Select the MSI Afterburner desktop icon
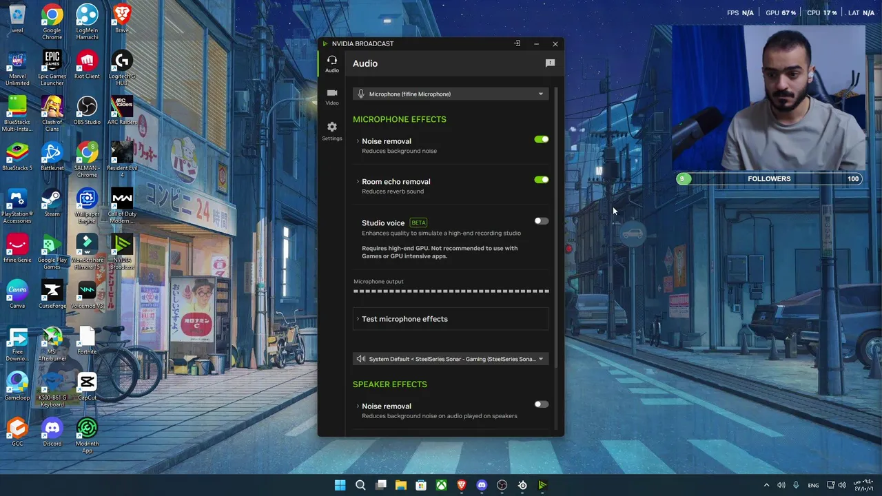 click(52, 344)
